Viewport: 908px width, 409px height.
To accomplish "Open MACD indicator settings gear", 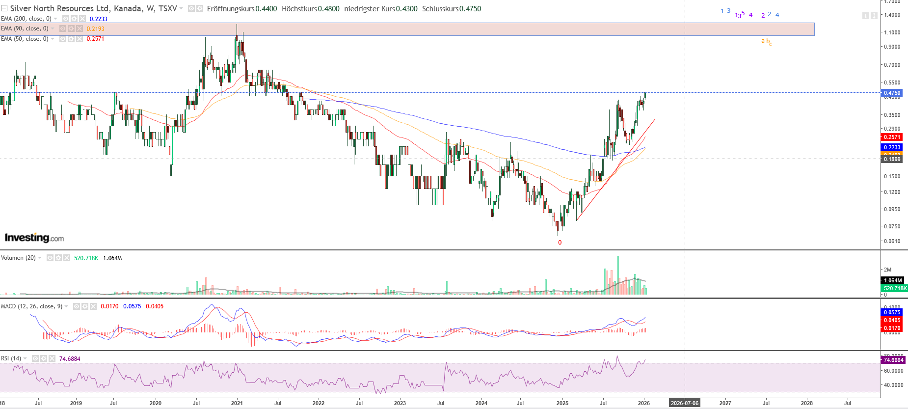I will [x=84, y=306].
